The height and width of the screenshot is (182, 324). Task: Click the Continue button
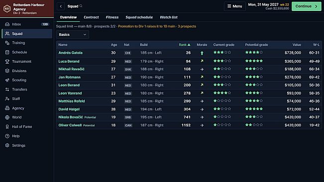coord(307,6)
